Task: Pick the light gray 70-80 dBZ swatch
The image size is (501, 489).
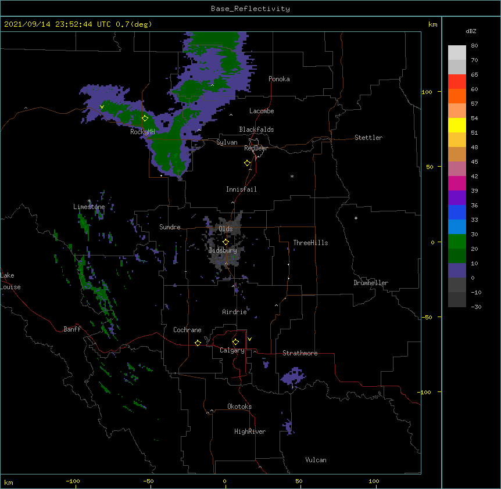Action: (457, 53)
